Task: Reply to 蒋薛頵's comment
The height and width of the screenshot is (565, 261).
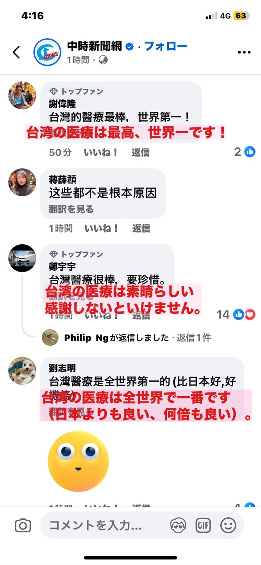Action: tap(141, 228)
